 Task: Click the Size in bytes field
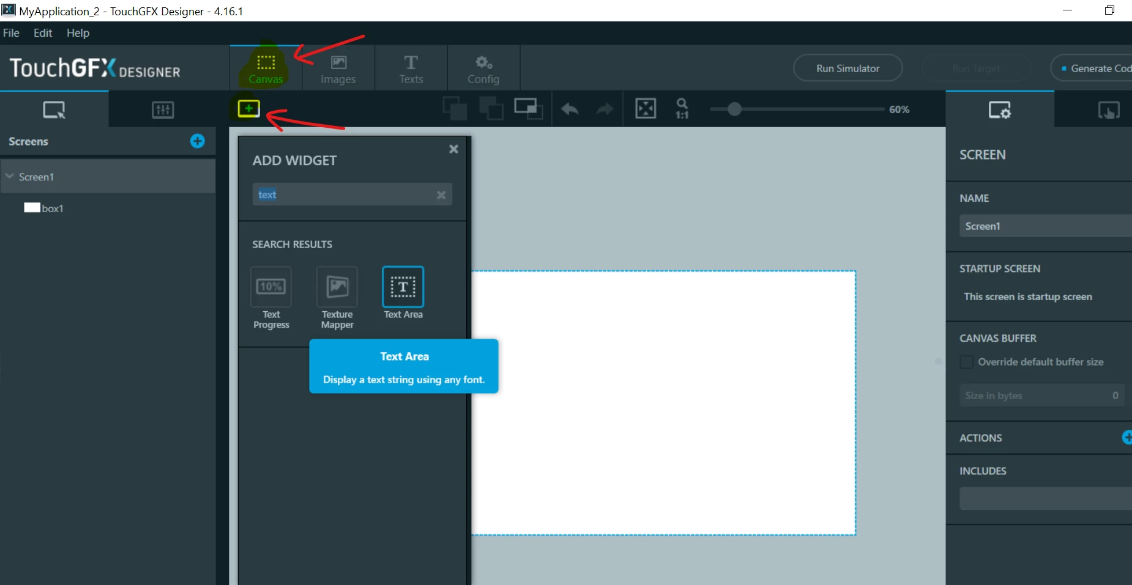click(1042, 396)
